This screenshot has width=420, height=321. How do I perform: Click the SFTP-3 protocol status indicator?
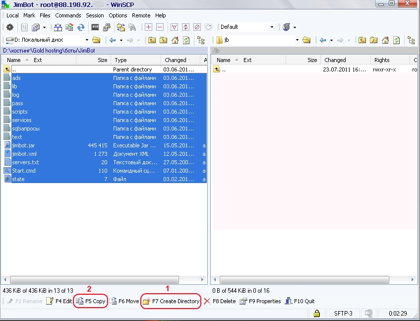point(343,314)
